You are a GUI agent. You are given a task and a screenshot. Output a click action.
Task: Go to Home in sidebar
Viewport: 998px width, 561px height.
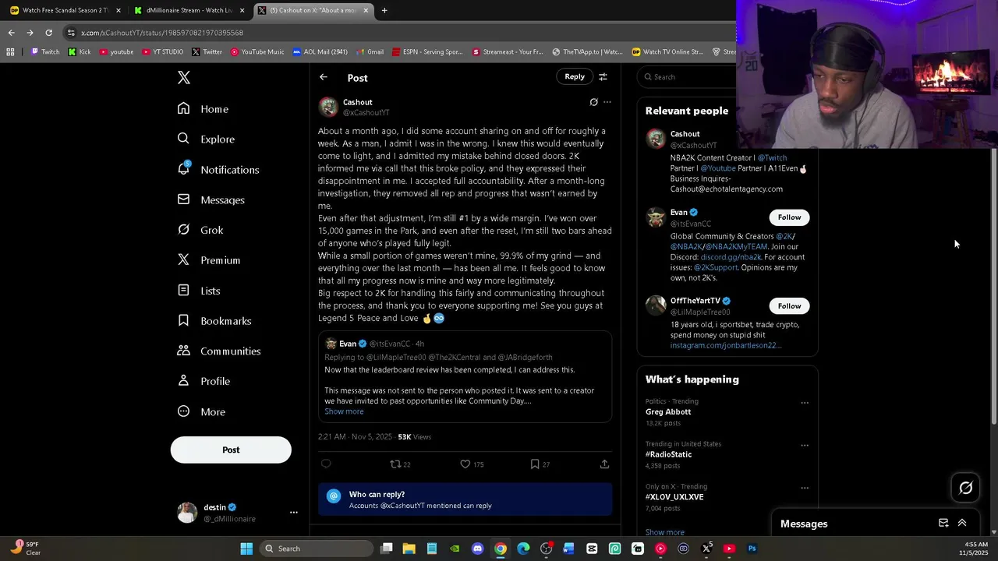point(203,109)
